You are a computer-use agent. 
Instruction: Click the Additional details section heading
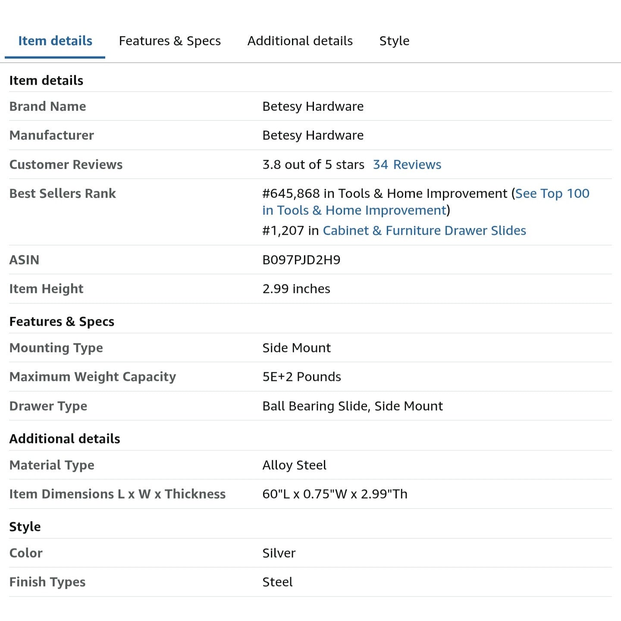pyautogui.click(x=65, y=439)
